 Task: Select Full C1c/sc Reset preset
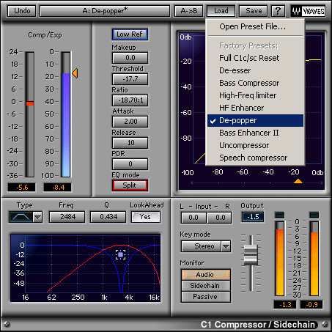(x=255, y=58)
